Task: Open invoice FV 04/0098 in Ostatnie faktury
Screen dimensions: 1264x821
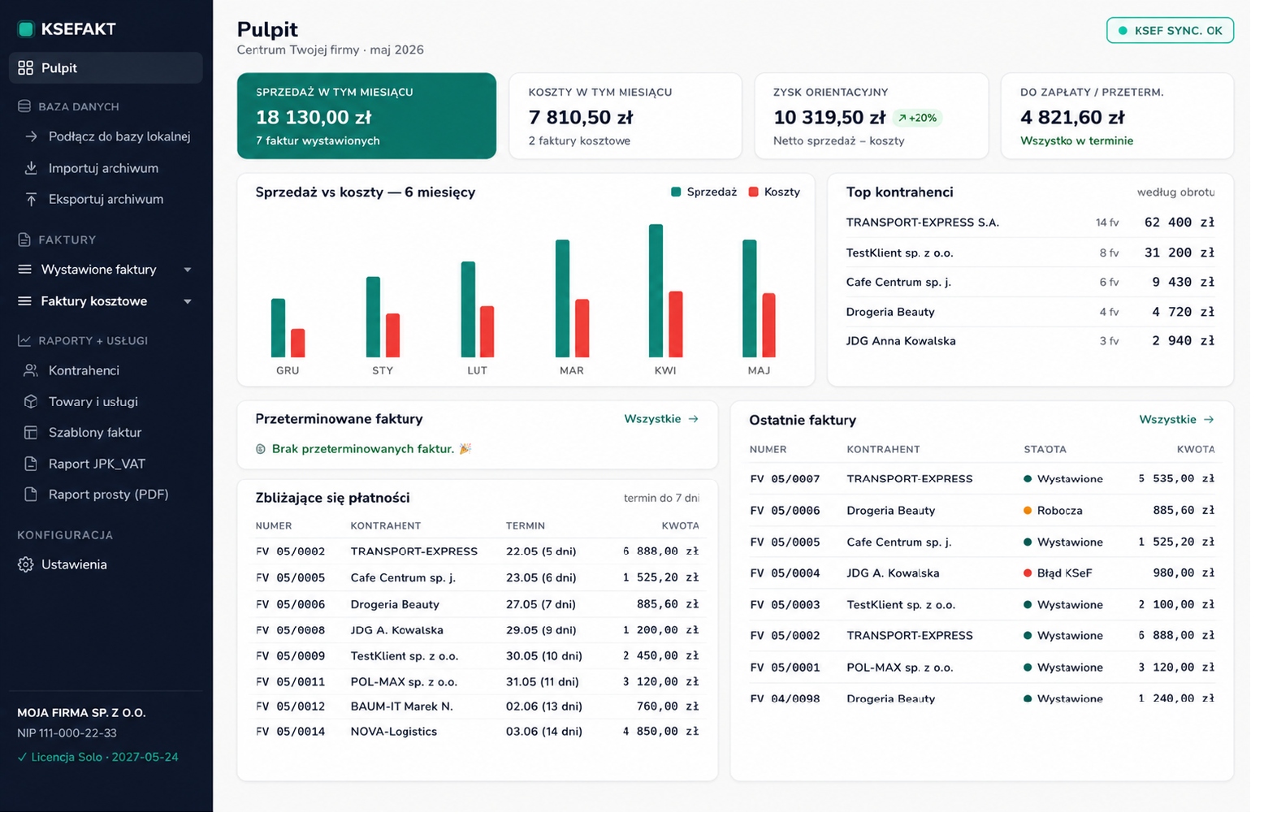Action: 982,698
